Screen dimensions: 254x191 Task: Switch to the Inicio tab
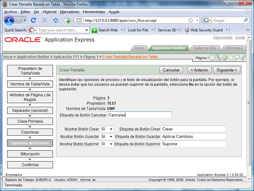[139, 48]
